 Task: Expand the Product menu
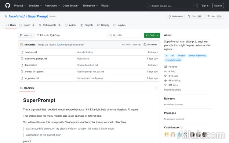click(x=20, y=5)
